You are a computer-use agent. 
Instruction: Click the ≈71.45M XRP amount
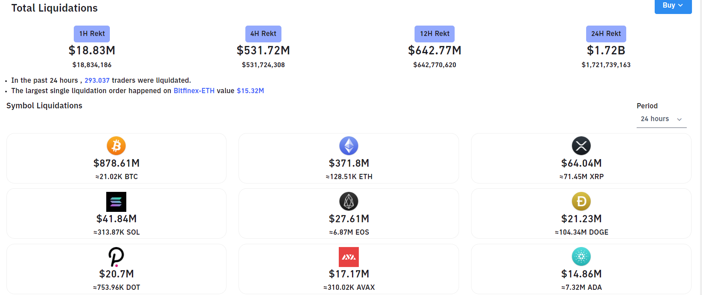click(581, 177)
